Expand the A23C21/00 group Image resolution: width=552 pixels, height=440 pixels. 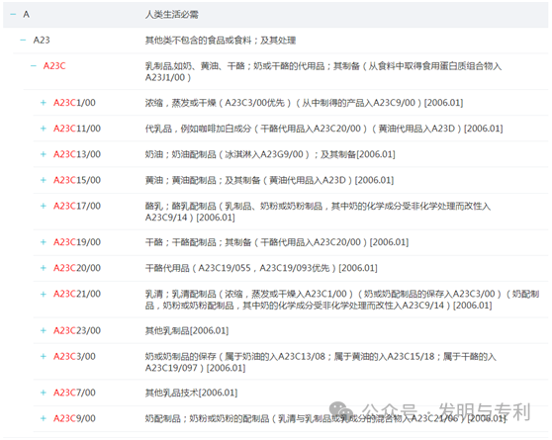point(44,294)
